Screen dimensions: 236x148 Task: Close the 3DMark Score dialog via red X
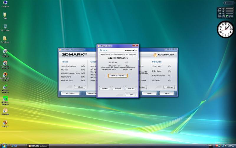click(x=135, y=46)
